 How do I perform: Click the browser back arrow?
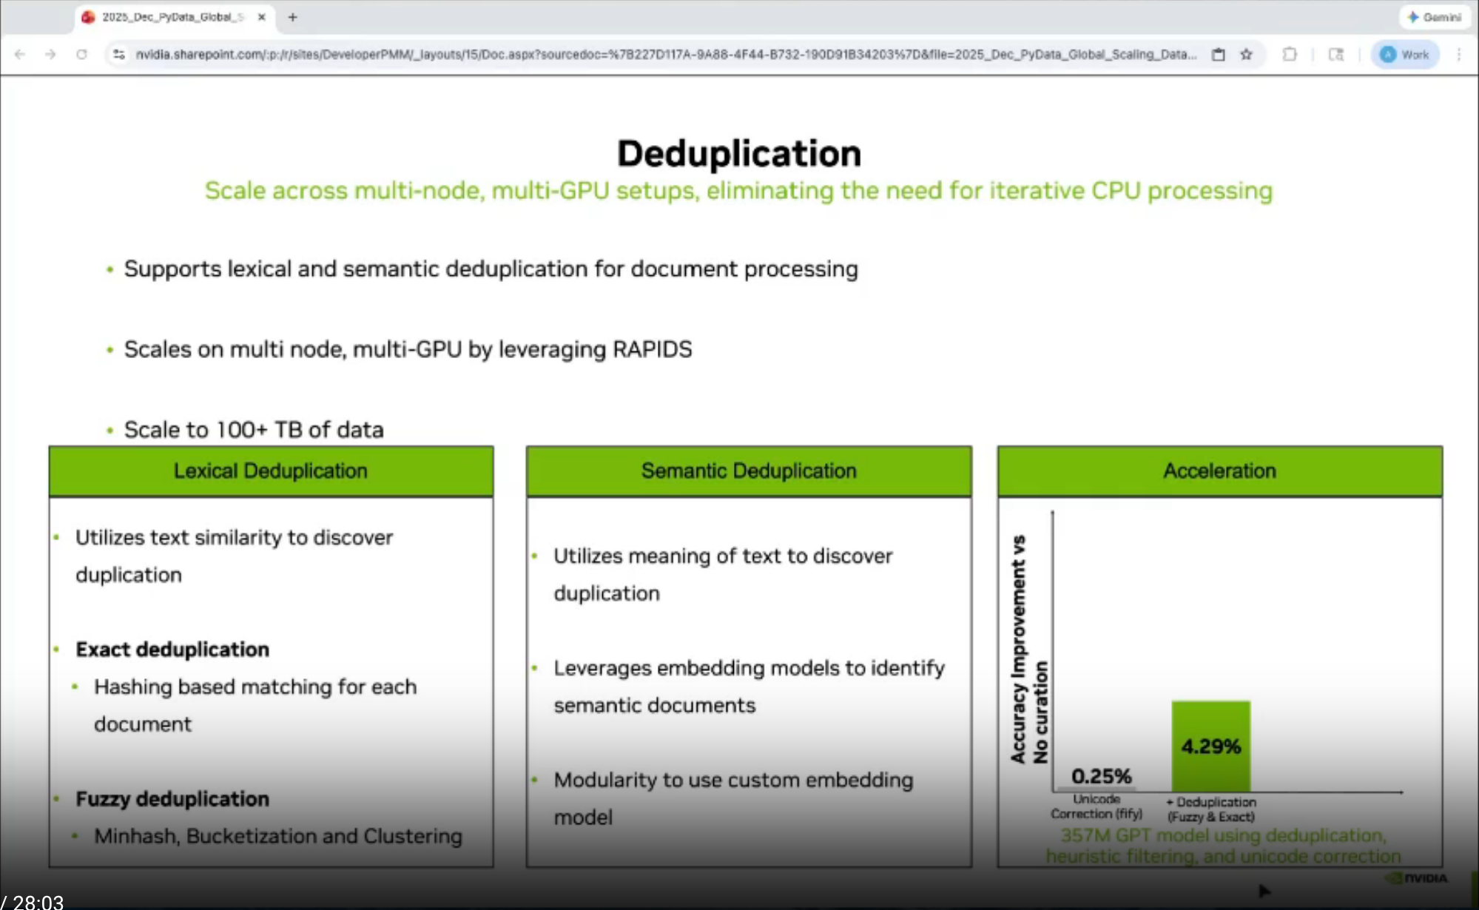pos(20,54)
